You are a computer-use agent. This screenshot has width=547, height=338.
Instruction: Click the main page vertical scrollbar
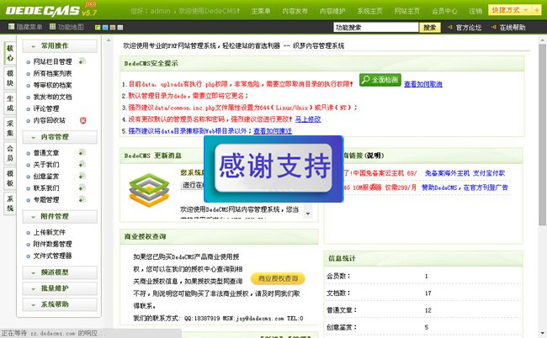click(x=542, y=135)
